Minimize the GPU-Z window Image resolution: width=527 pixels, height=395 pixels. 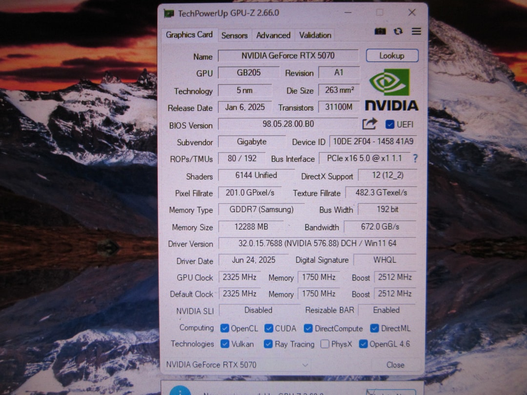(348, 13)
